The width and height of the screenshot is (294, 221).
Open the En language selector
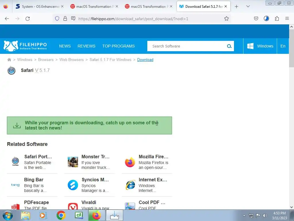(x=283, y=46)
